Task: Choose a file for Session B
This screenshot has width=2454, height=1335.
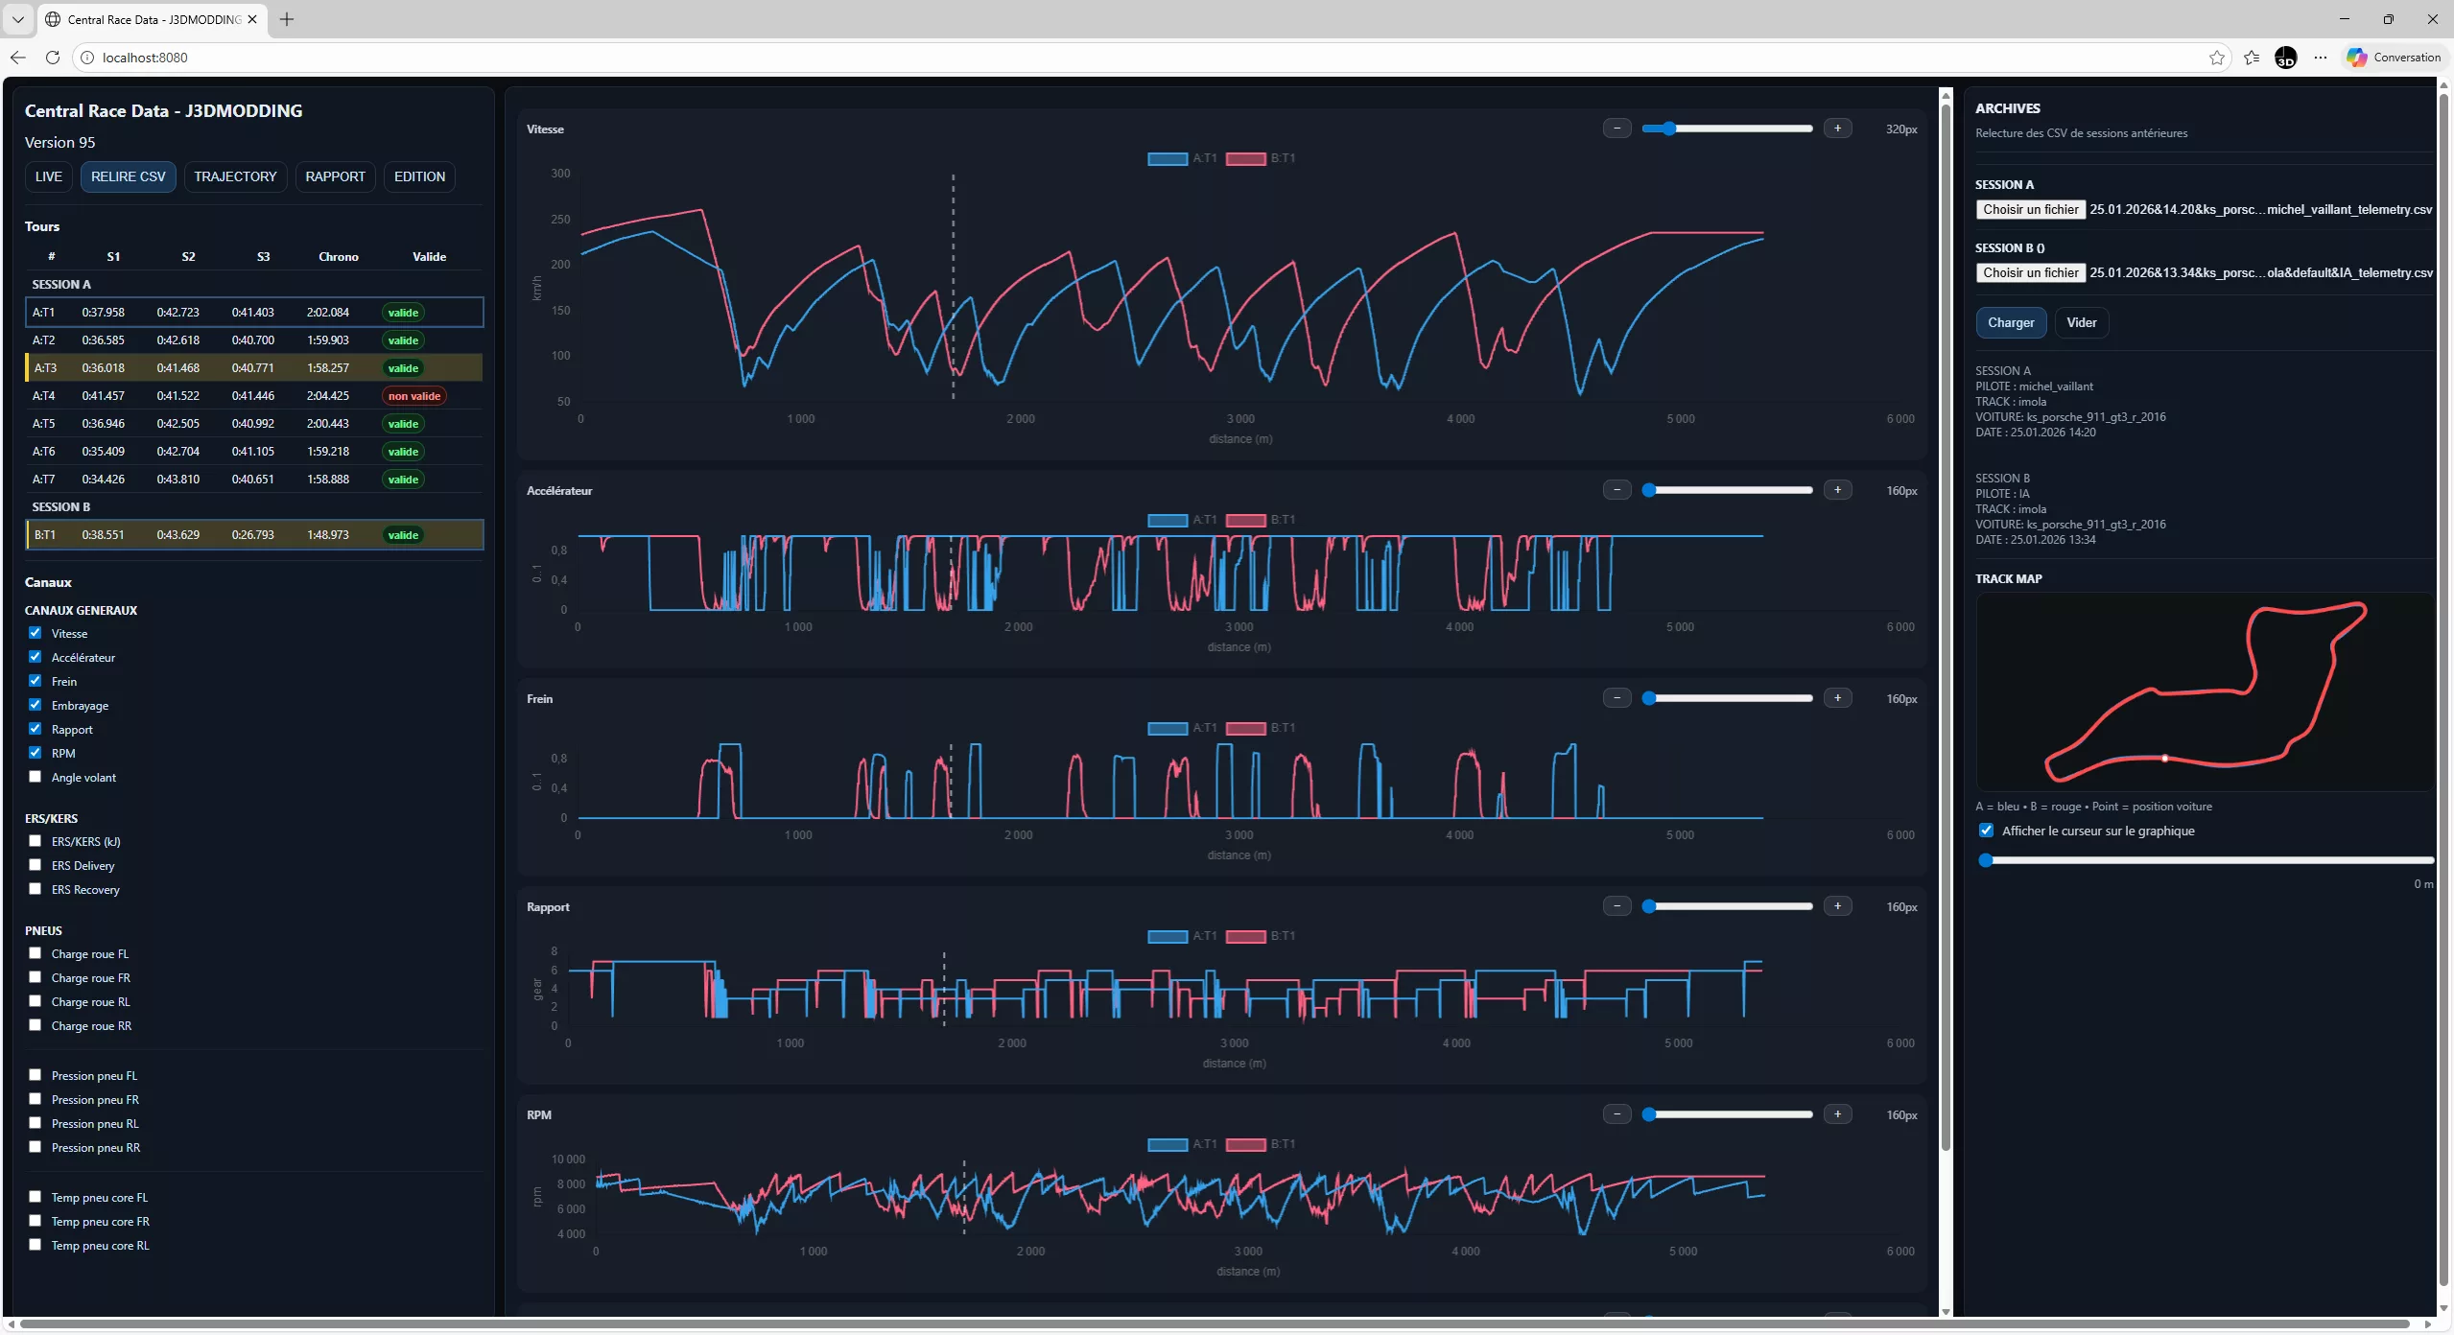Action: pos(2030,272)
